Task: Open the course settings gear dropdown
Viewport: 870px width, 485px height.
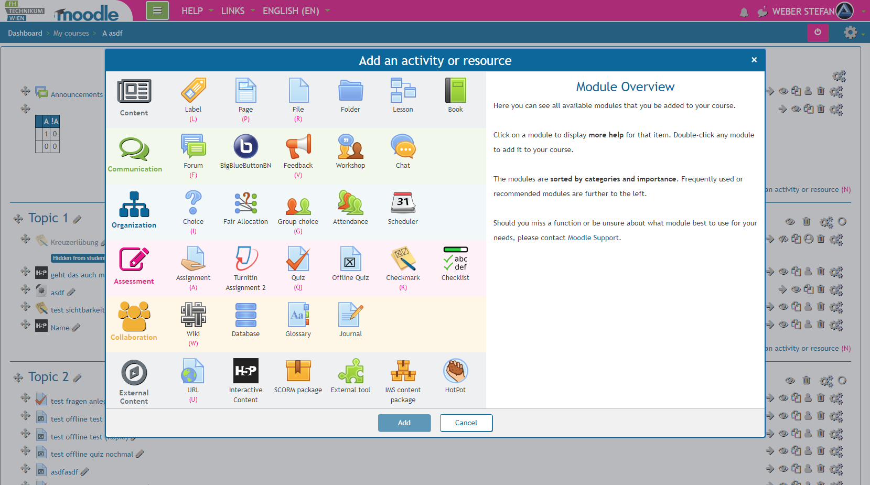Action: coord(854,33)
